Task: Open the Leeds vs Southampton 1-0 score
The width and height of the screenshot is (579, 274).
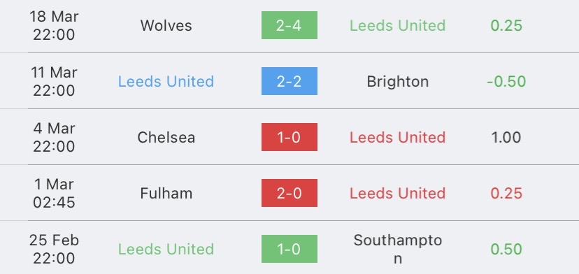Action: pos(289,249)
